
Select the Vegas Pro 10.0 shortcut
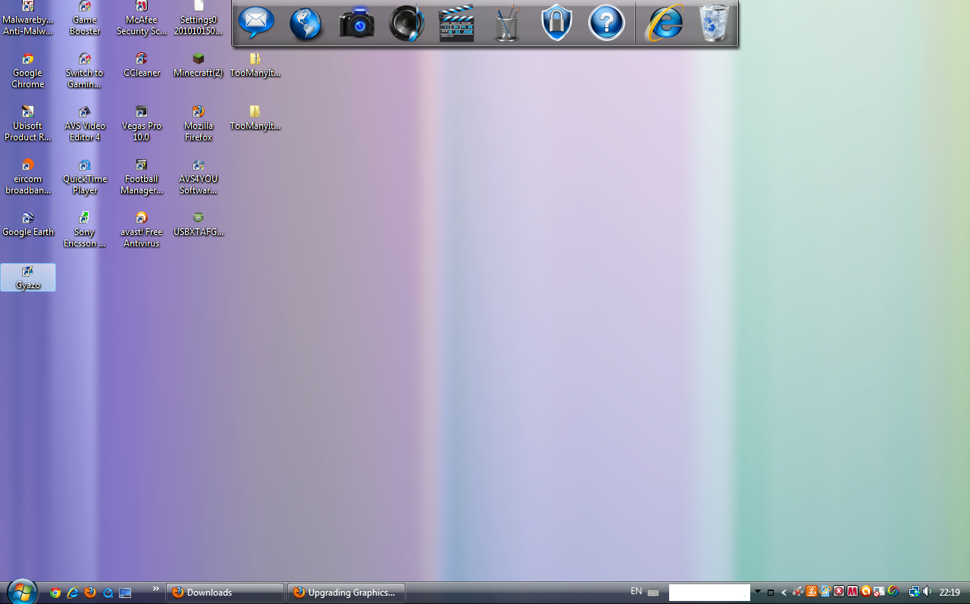tap(142, 124)
